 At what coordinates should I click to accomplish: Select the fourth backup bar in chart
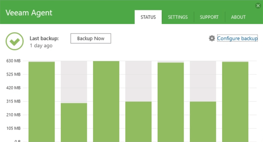click(138, 122)
